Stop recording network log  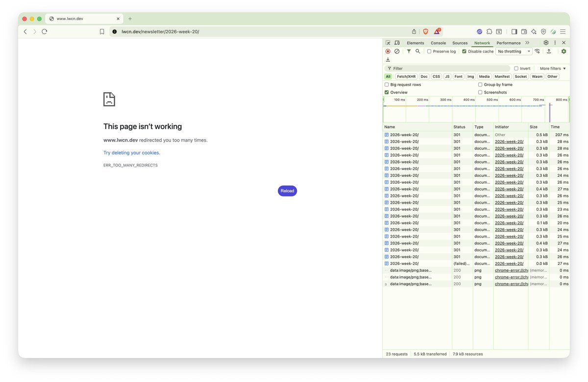point(388,51)
